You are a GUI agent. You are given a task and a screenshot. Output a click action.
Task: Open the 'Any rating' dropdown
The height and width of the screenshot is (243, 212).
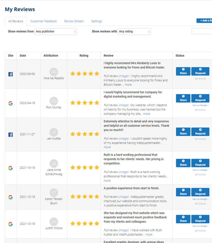(x=134, y=31)
